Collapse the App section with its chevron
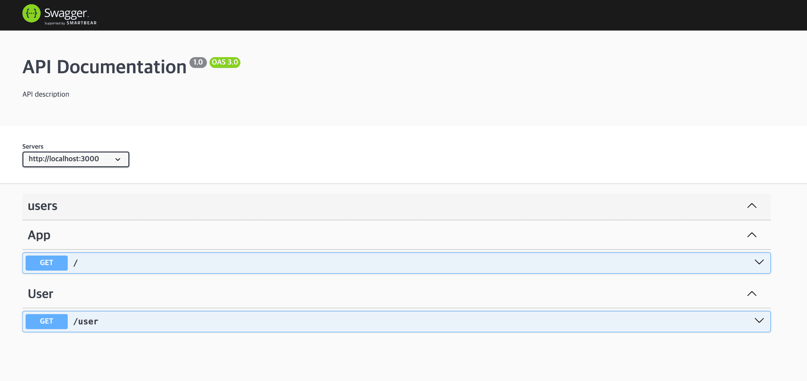This screenshot has width=807, height=381. pos(751,235)
